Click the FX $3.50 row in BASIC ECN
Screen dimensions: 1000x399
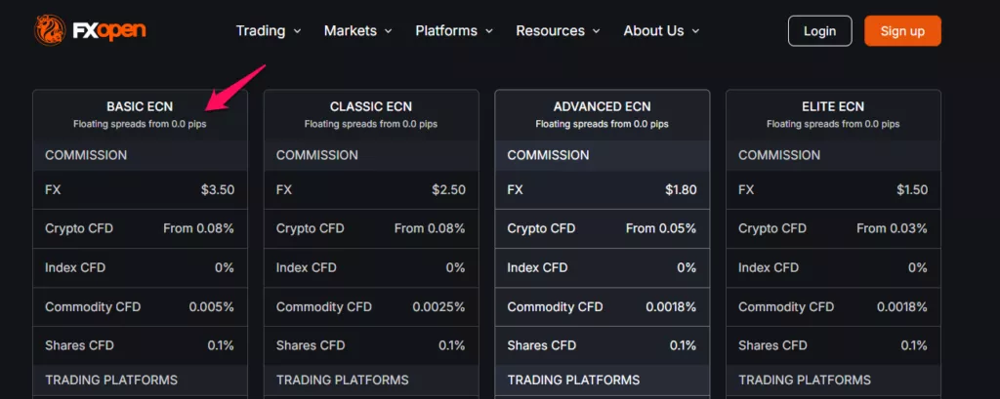[140, 190]
